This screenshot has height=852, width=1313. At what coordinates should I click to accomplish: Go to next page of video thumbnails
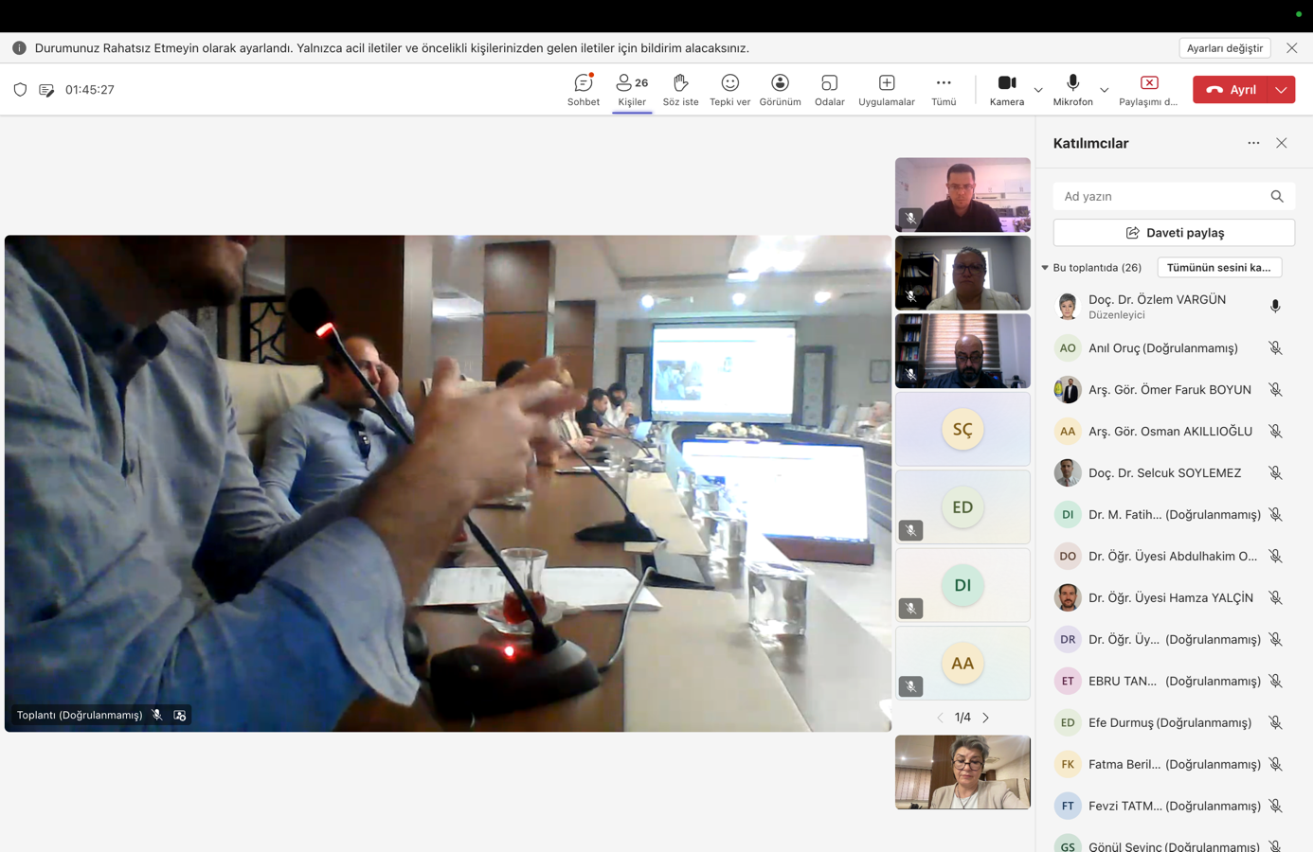986,718
